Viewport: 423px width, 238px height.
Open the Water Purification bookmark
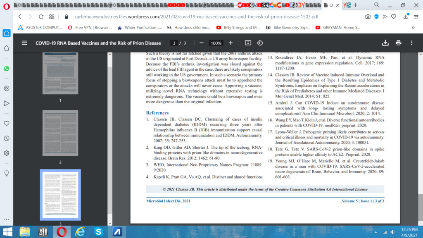point(139,28)
